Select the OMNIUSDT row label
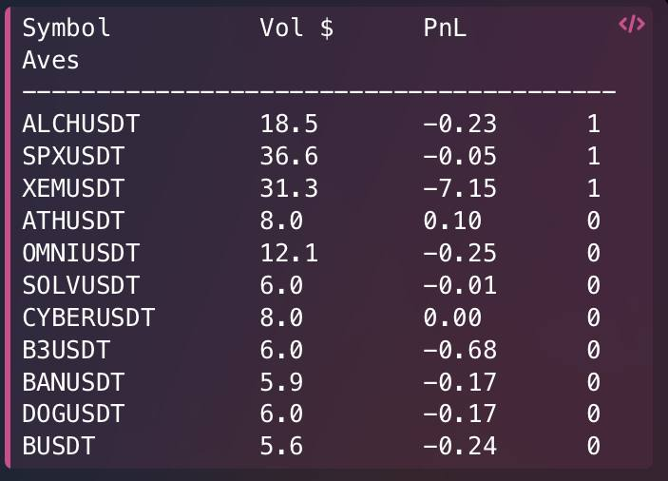 tap(81, 253)
